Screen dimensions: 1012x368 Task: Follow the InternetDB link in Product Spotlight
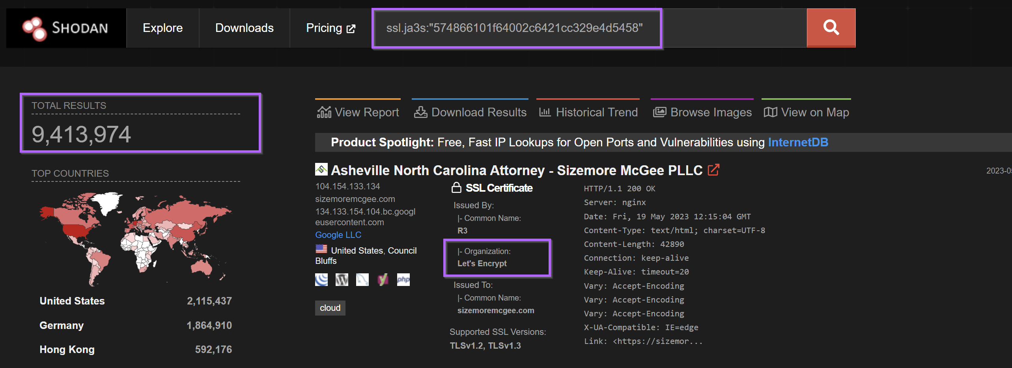[798, 142]
